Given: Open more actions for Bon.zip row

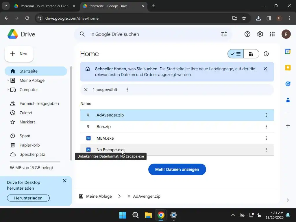Looking at the screenshot, I should 266,127.
